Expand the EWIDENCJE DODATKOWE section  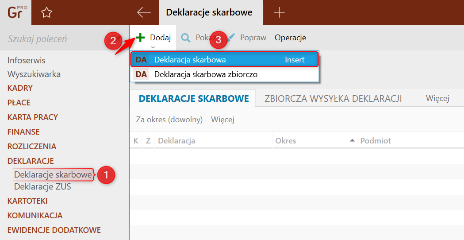coord(54,230)
